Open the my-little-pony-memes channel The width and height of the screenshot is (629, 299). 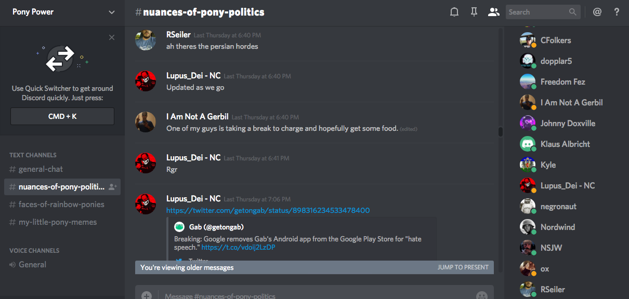pyautogui.click(x=58, y=222)
